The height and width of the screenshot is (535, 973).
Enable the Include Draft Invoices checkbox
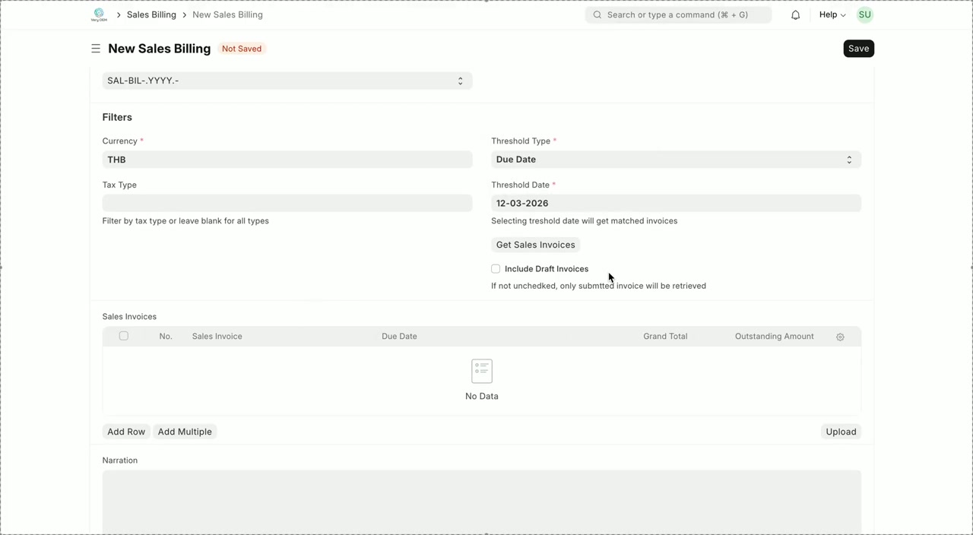pos(496,269)
